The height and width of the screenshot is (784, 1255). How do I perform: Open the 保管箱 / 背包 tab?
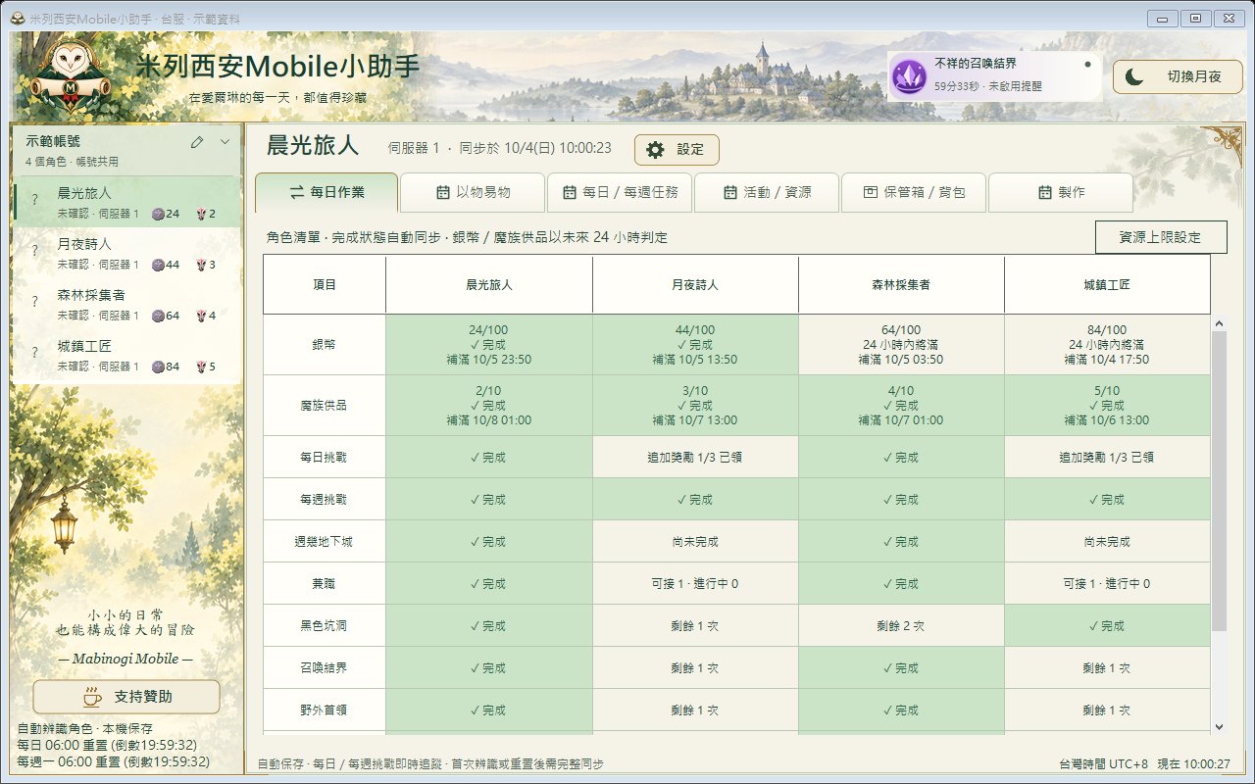[x=914, y=193]
